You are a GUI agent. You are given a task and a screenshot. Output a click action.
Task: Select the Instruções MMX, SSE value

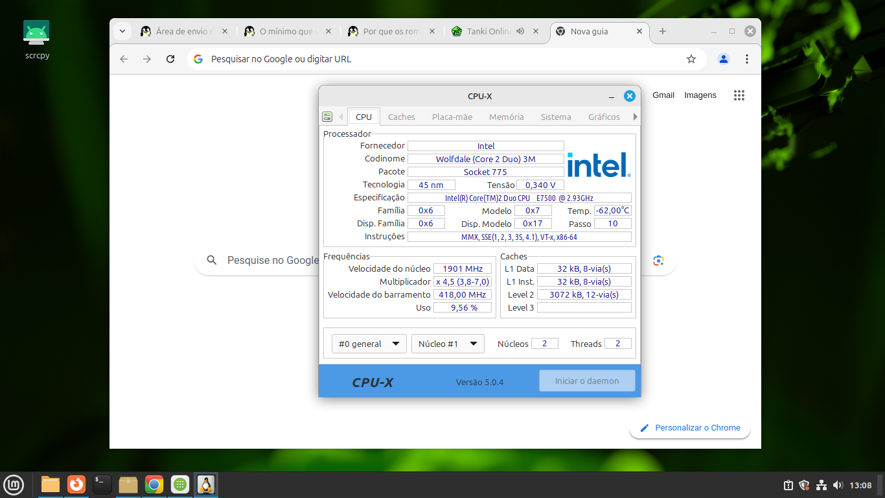(520, 237)
